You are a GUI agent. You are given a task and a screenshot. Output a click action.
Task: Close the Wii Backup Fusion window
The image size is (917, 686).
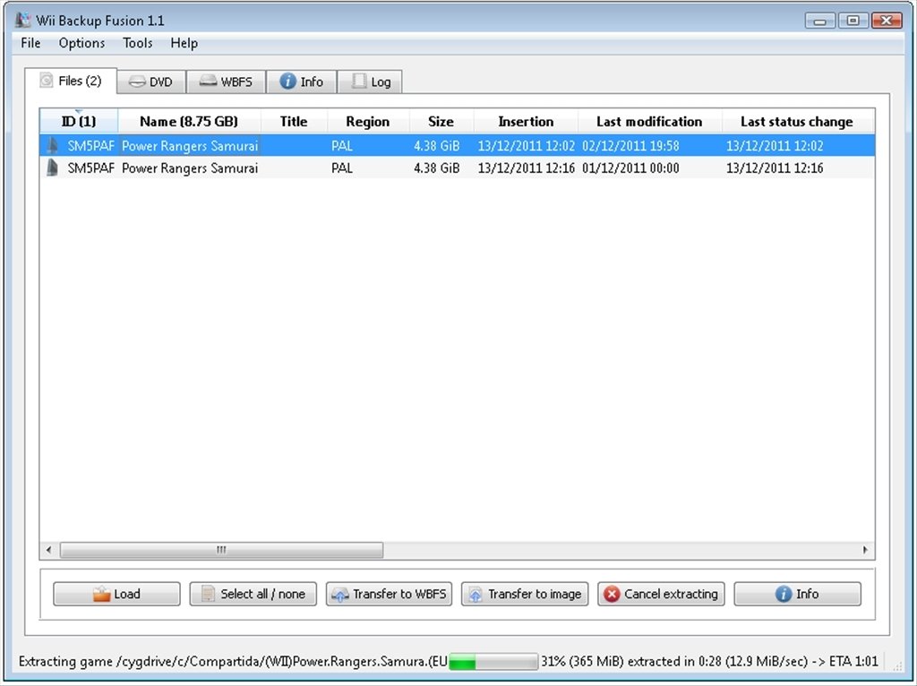click(x=887, y=21)
